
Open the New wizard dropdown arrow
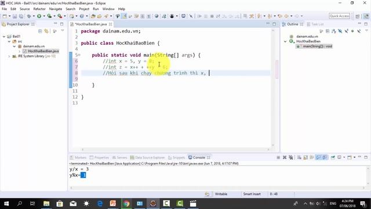[x=10, y=16]
